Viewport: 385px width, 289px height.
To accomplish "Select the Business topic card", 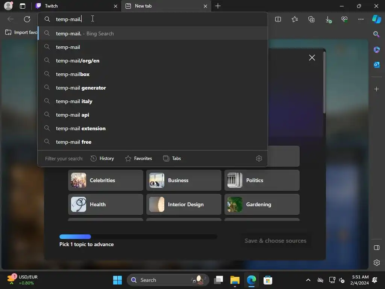I will pos(183,180).
